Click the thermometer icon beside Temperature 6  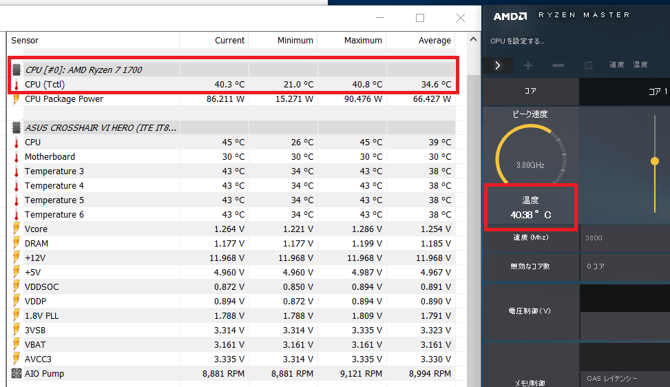17,215
